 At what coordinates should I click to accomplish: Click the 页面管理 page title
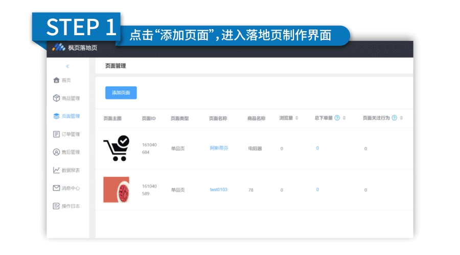click(x=116, y=66)
